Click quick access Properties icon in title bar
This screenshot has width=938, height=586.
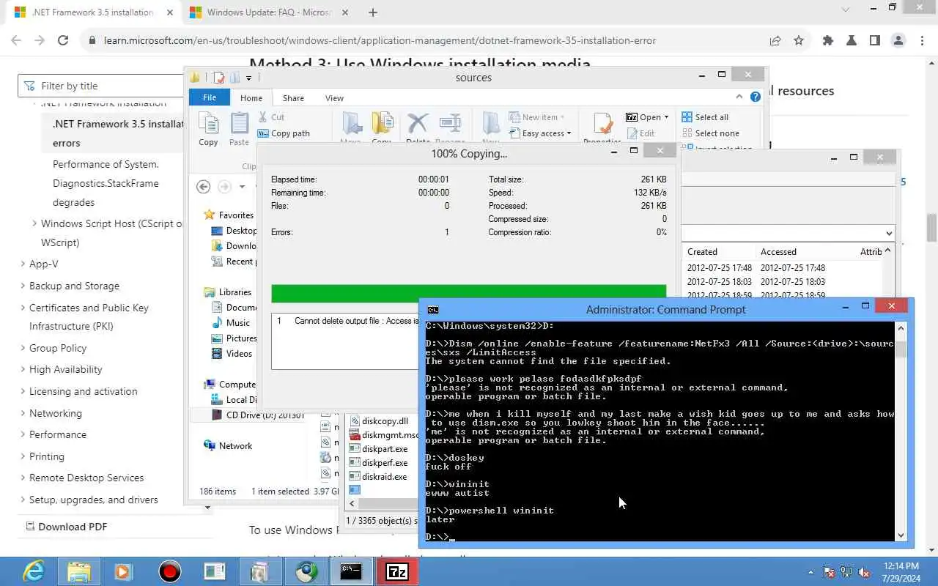[x=218, y=78]
